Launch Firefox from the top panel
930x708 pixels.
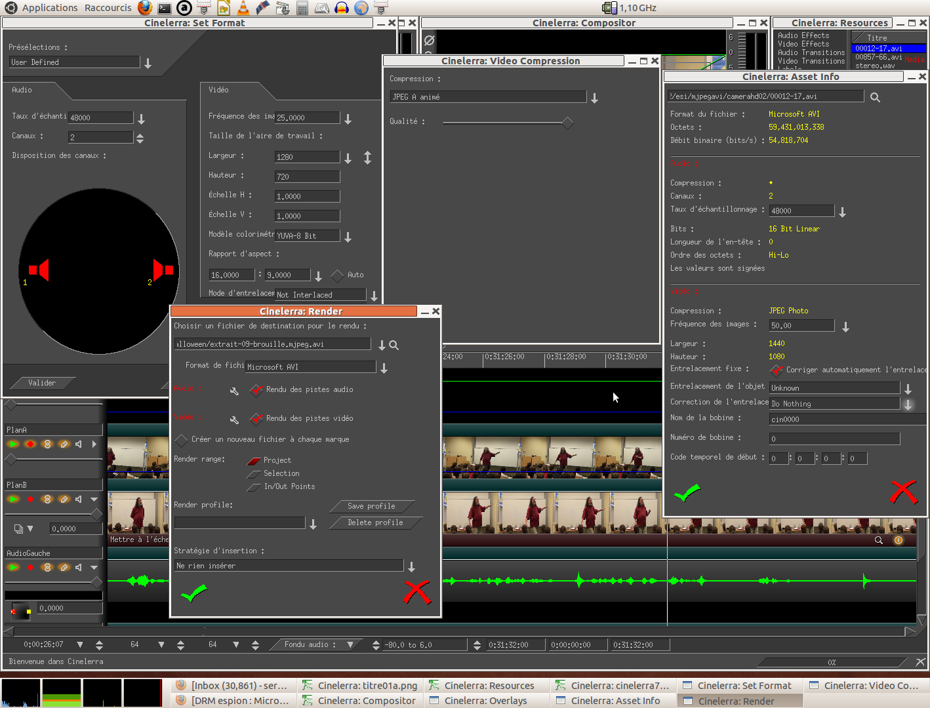click(145, 8)
